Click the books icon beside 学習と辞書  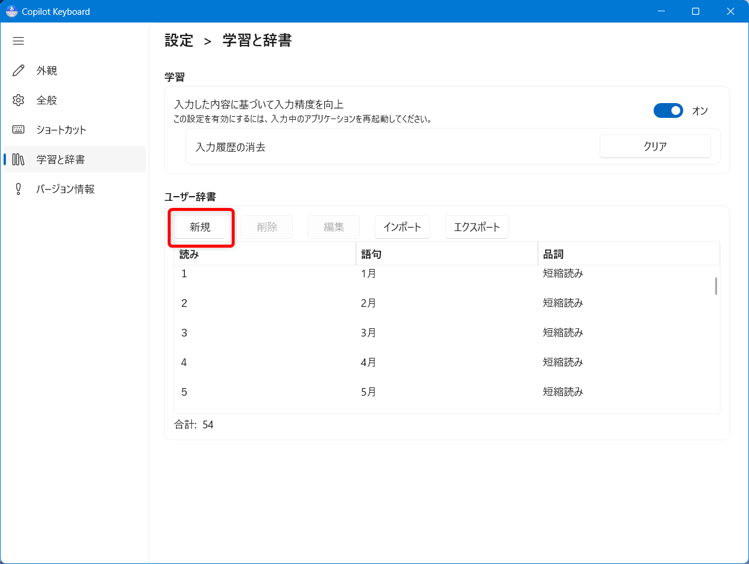[x=18, y=159]
